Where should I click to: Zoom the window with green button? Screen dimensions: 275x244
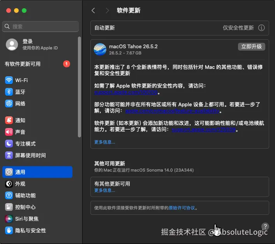pos(24,11)
